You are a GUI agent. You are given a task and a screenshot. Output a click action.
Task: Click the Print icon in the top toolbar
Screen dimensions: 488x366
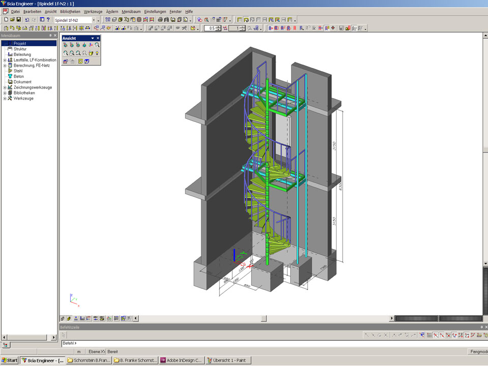[160, 20]
